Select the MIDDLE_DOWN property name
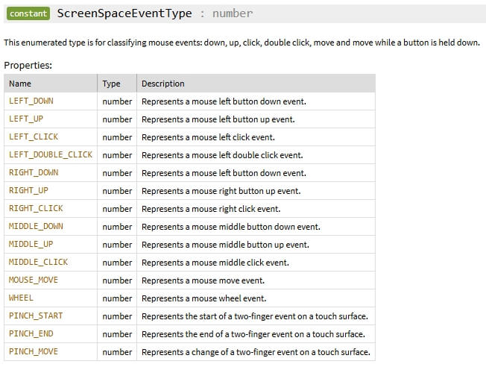Viewport: 486px width, 367px height. 36,226
